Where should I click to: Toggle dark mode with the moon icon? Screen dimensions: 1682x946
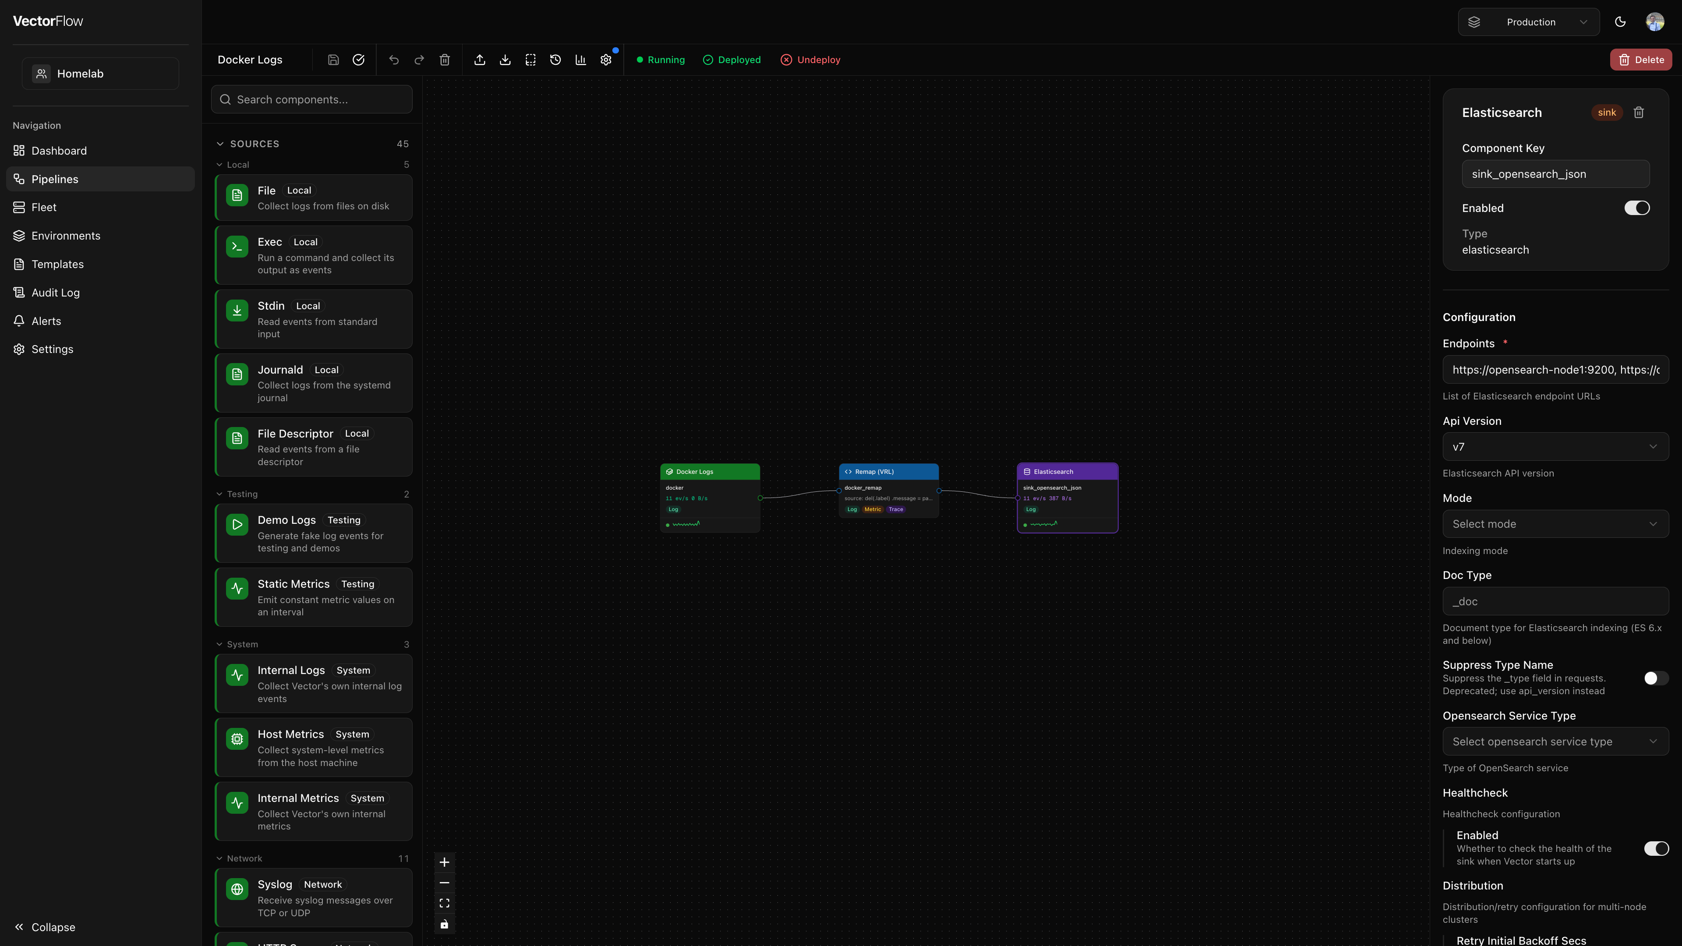[1620, 21]
